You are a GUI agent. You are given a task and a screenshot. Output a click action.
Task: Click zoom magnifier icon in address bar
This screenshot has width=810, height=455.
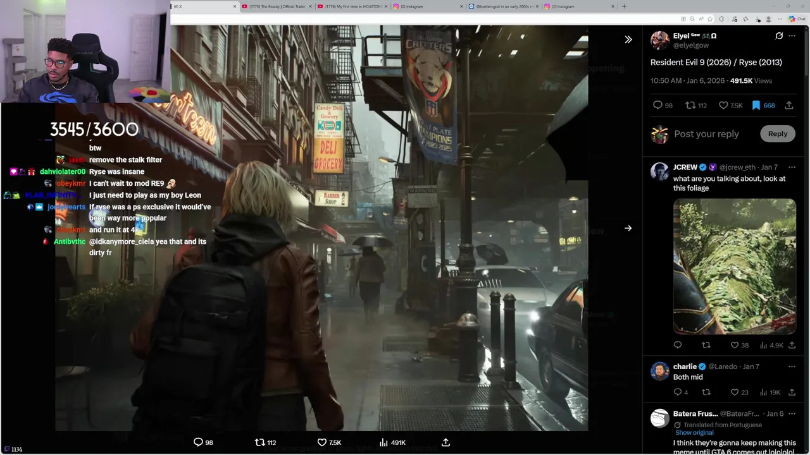(x=692, y=19)
